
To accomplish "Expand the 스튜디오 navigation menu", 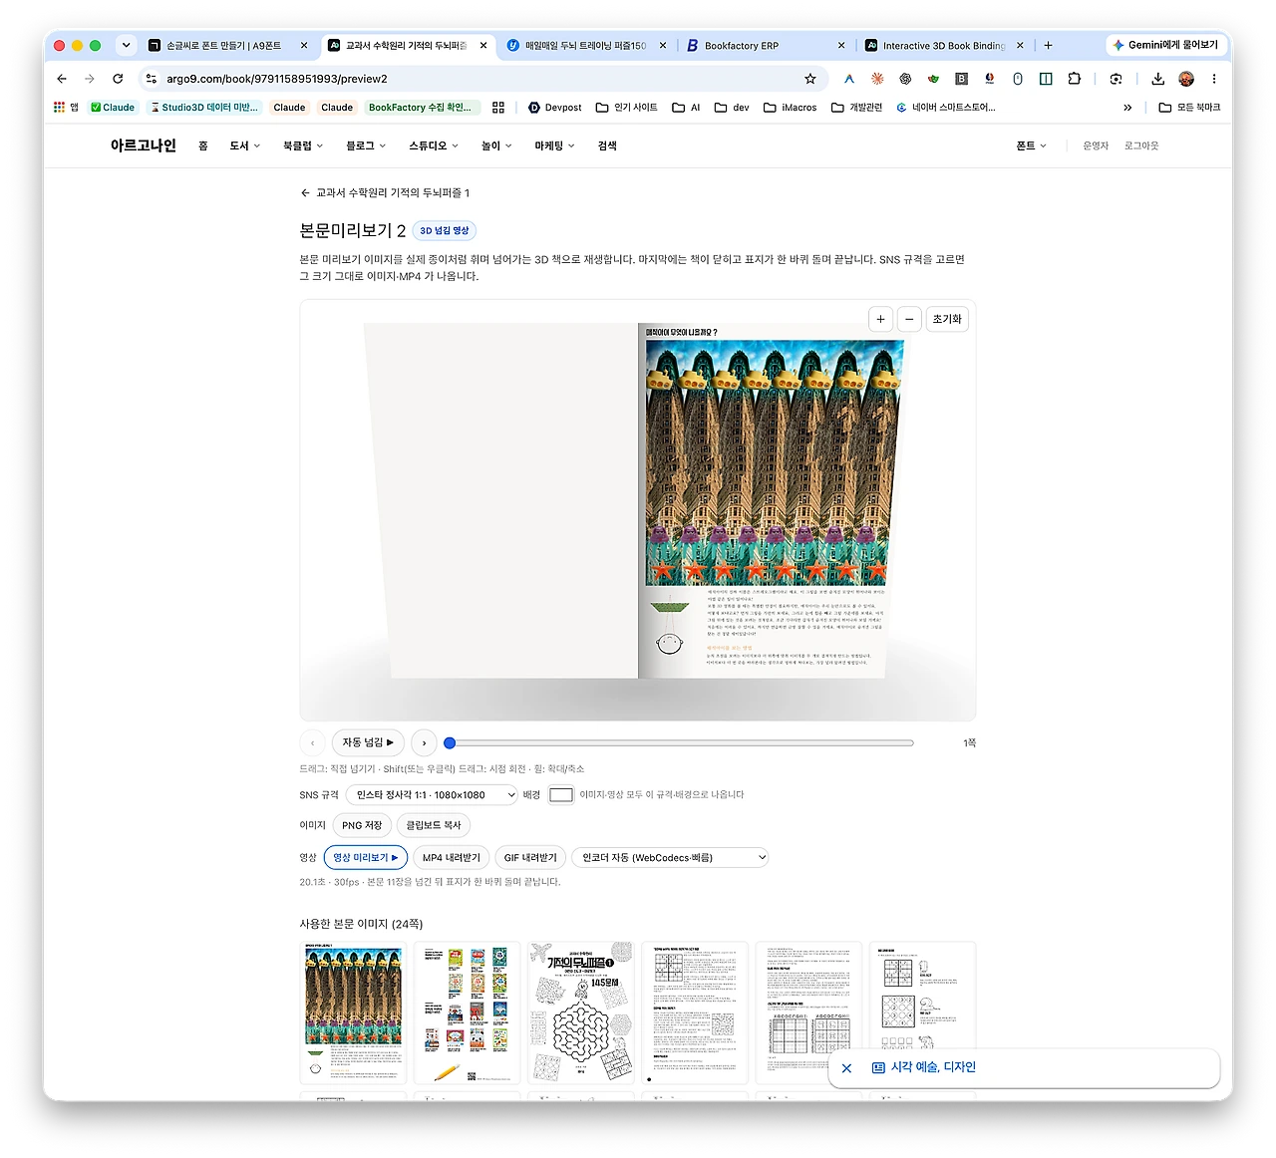I will coord(434,145).
